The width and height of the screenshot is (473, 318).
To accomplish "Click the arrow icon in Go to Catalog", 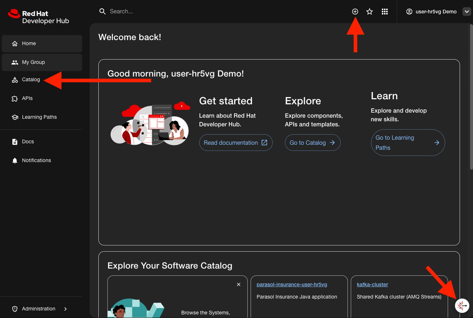I will tap(332, 143).
